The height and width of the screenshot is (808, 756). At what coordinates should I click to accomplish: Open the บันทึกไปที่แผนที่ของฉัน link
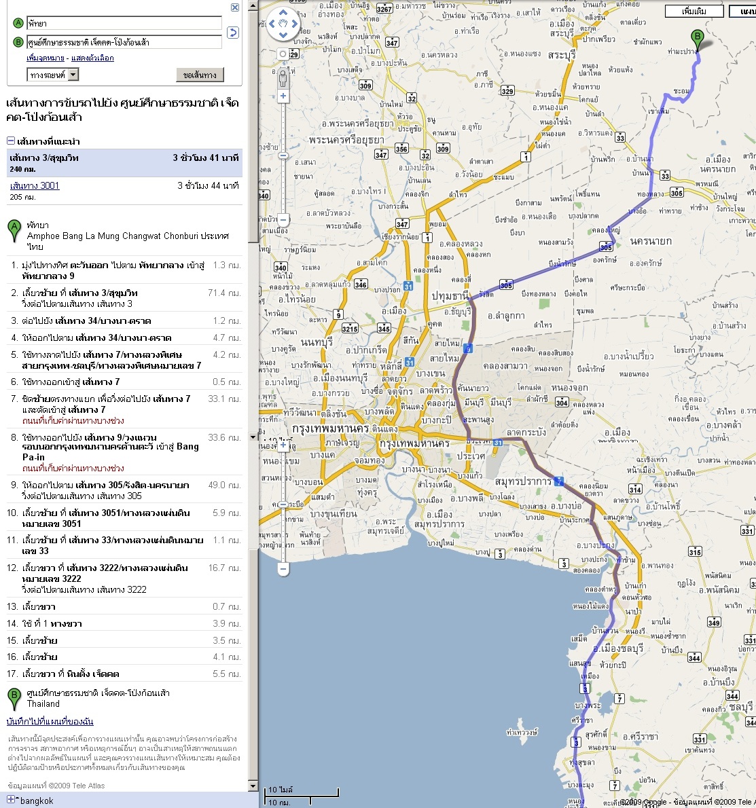pyautogui.click(x=50, y=721)
